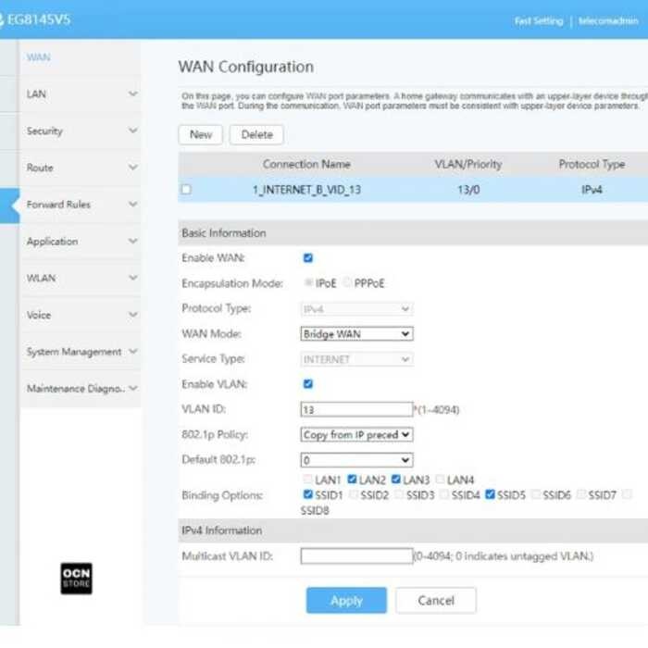The image size is (648, 648).
Task: Uncheck the SSID5 binding option
Action: pos(490,495)
